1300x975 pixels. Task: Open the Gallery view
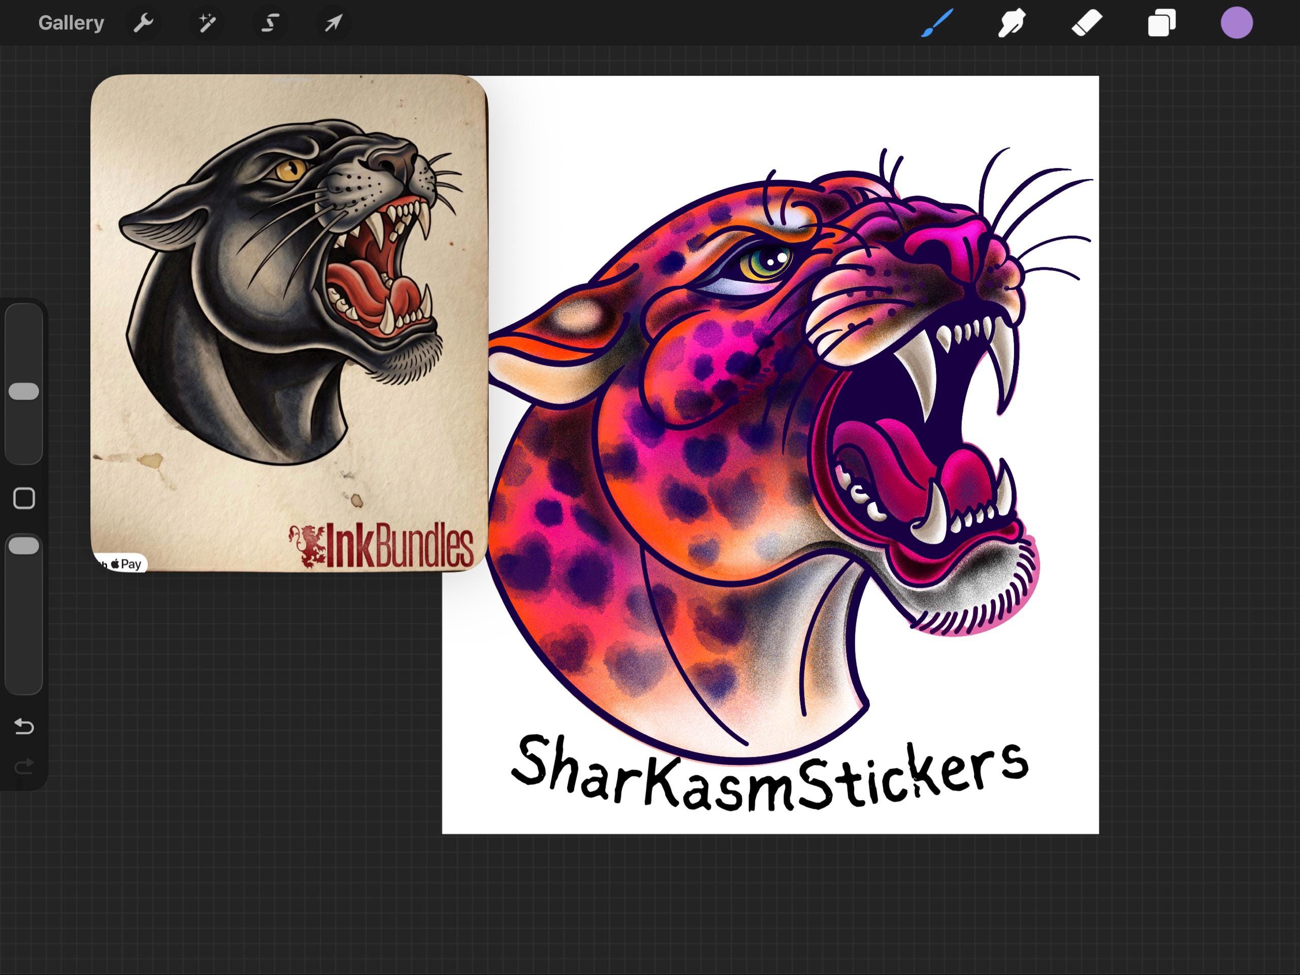click(x=71, y=23)
